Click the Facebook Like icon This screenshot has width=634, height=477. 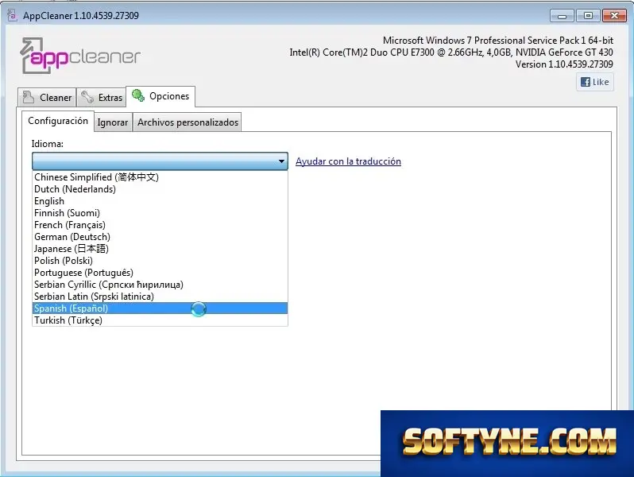point(585,82)
